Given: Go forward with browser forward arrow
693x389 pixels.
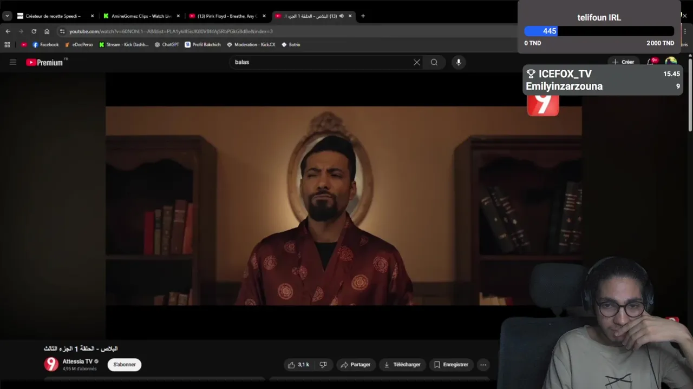Looking at the screenshot, I should [x=21, y=31].
